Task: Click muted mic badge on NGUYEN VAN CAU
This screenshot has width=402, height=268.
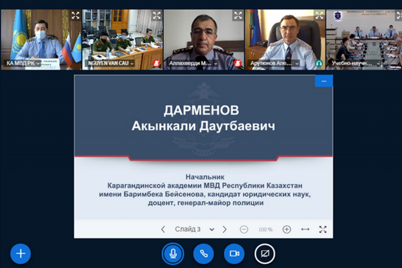Action: (x=156, y=63)
